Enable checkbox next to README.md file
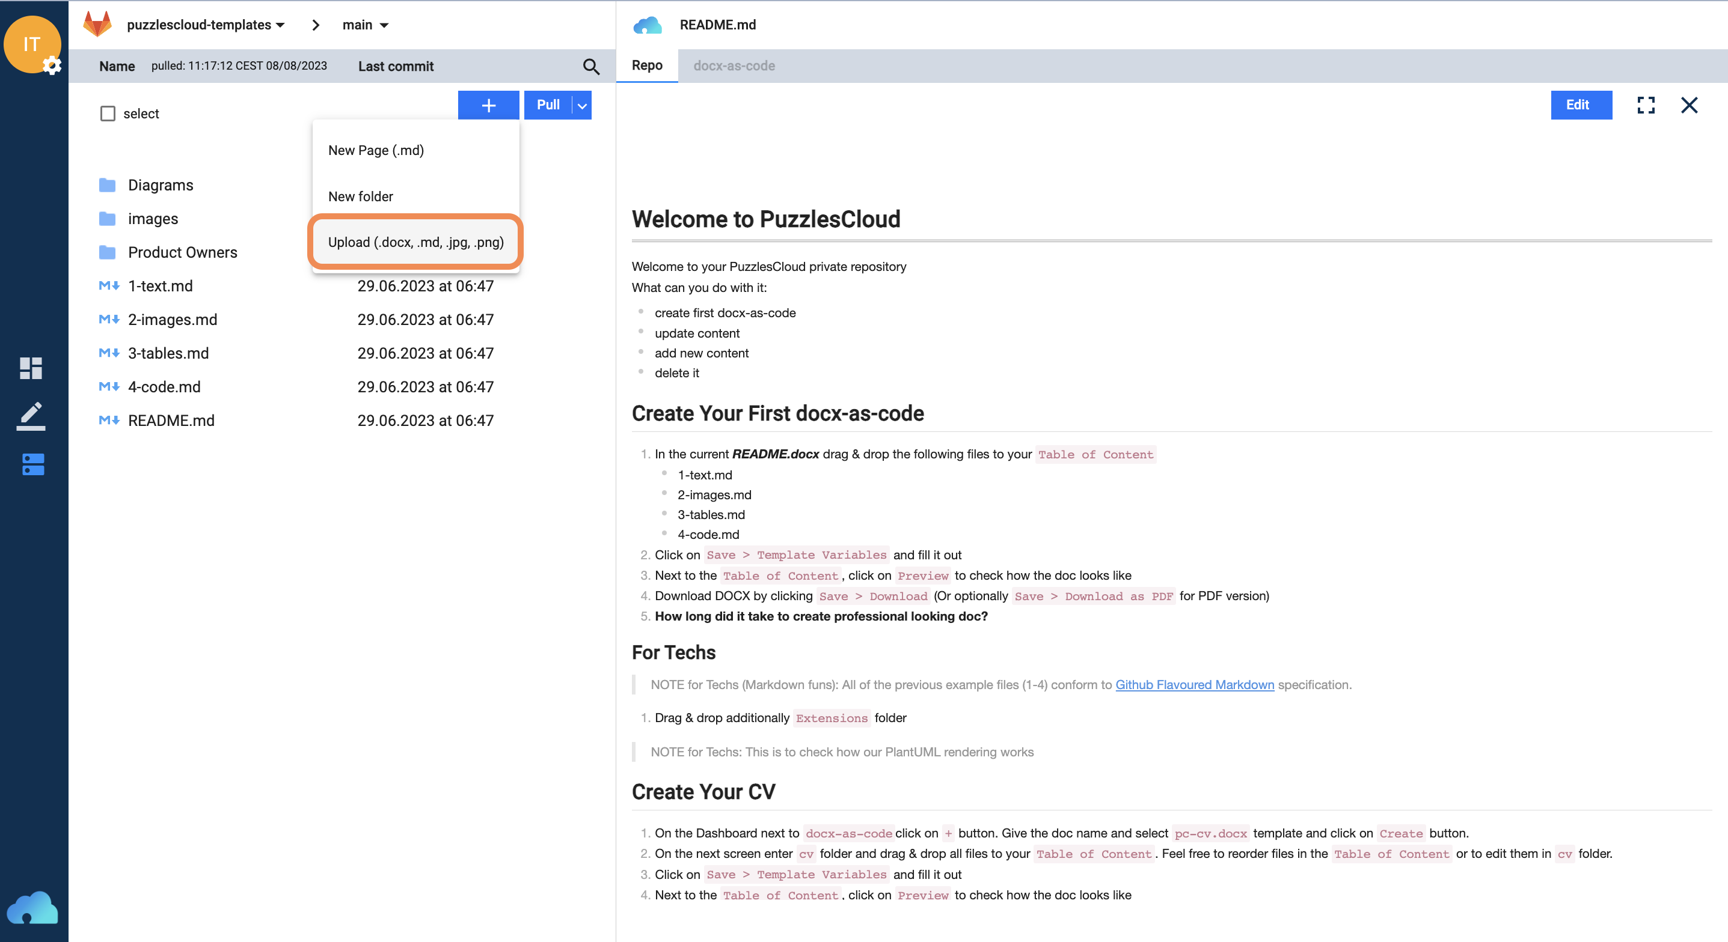Viewport: 1728px width, 942px height. pyautogui.click(x=109, y=420)
